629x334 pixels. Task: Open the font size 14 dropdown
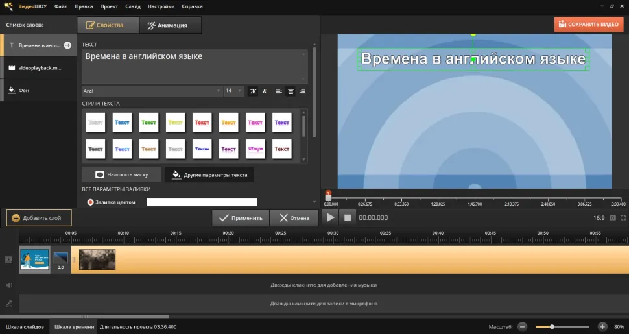[x=234, y=91]
